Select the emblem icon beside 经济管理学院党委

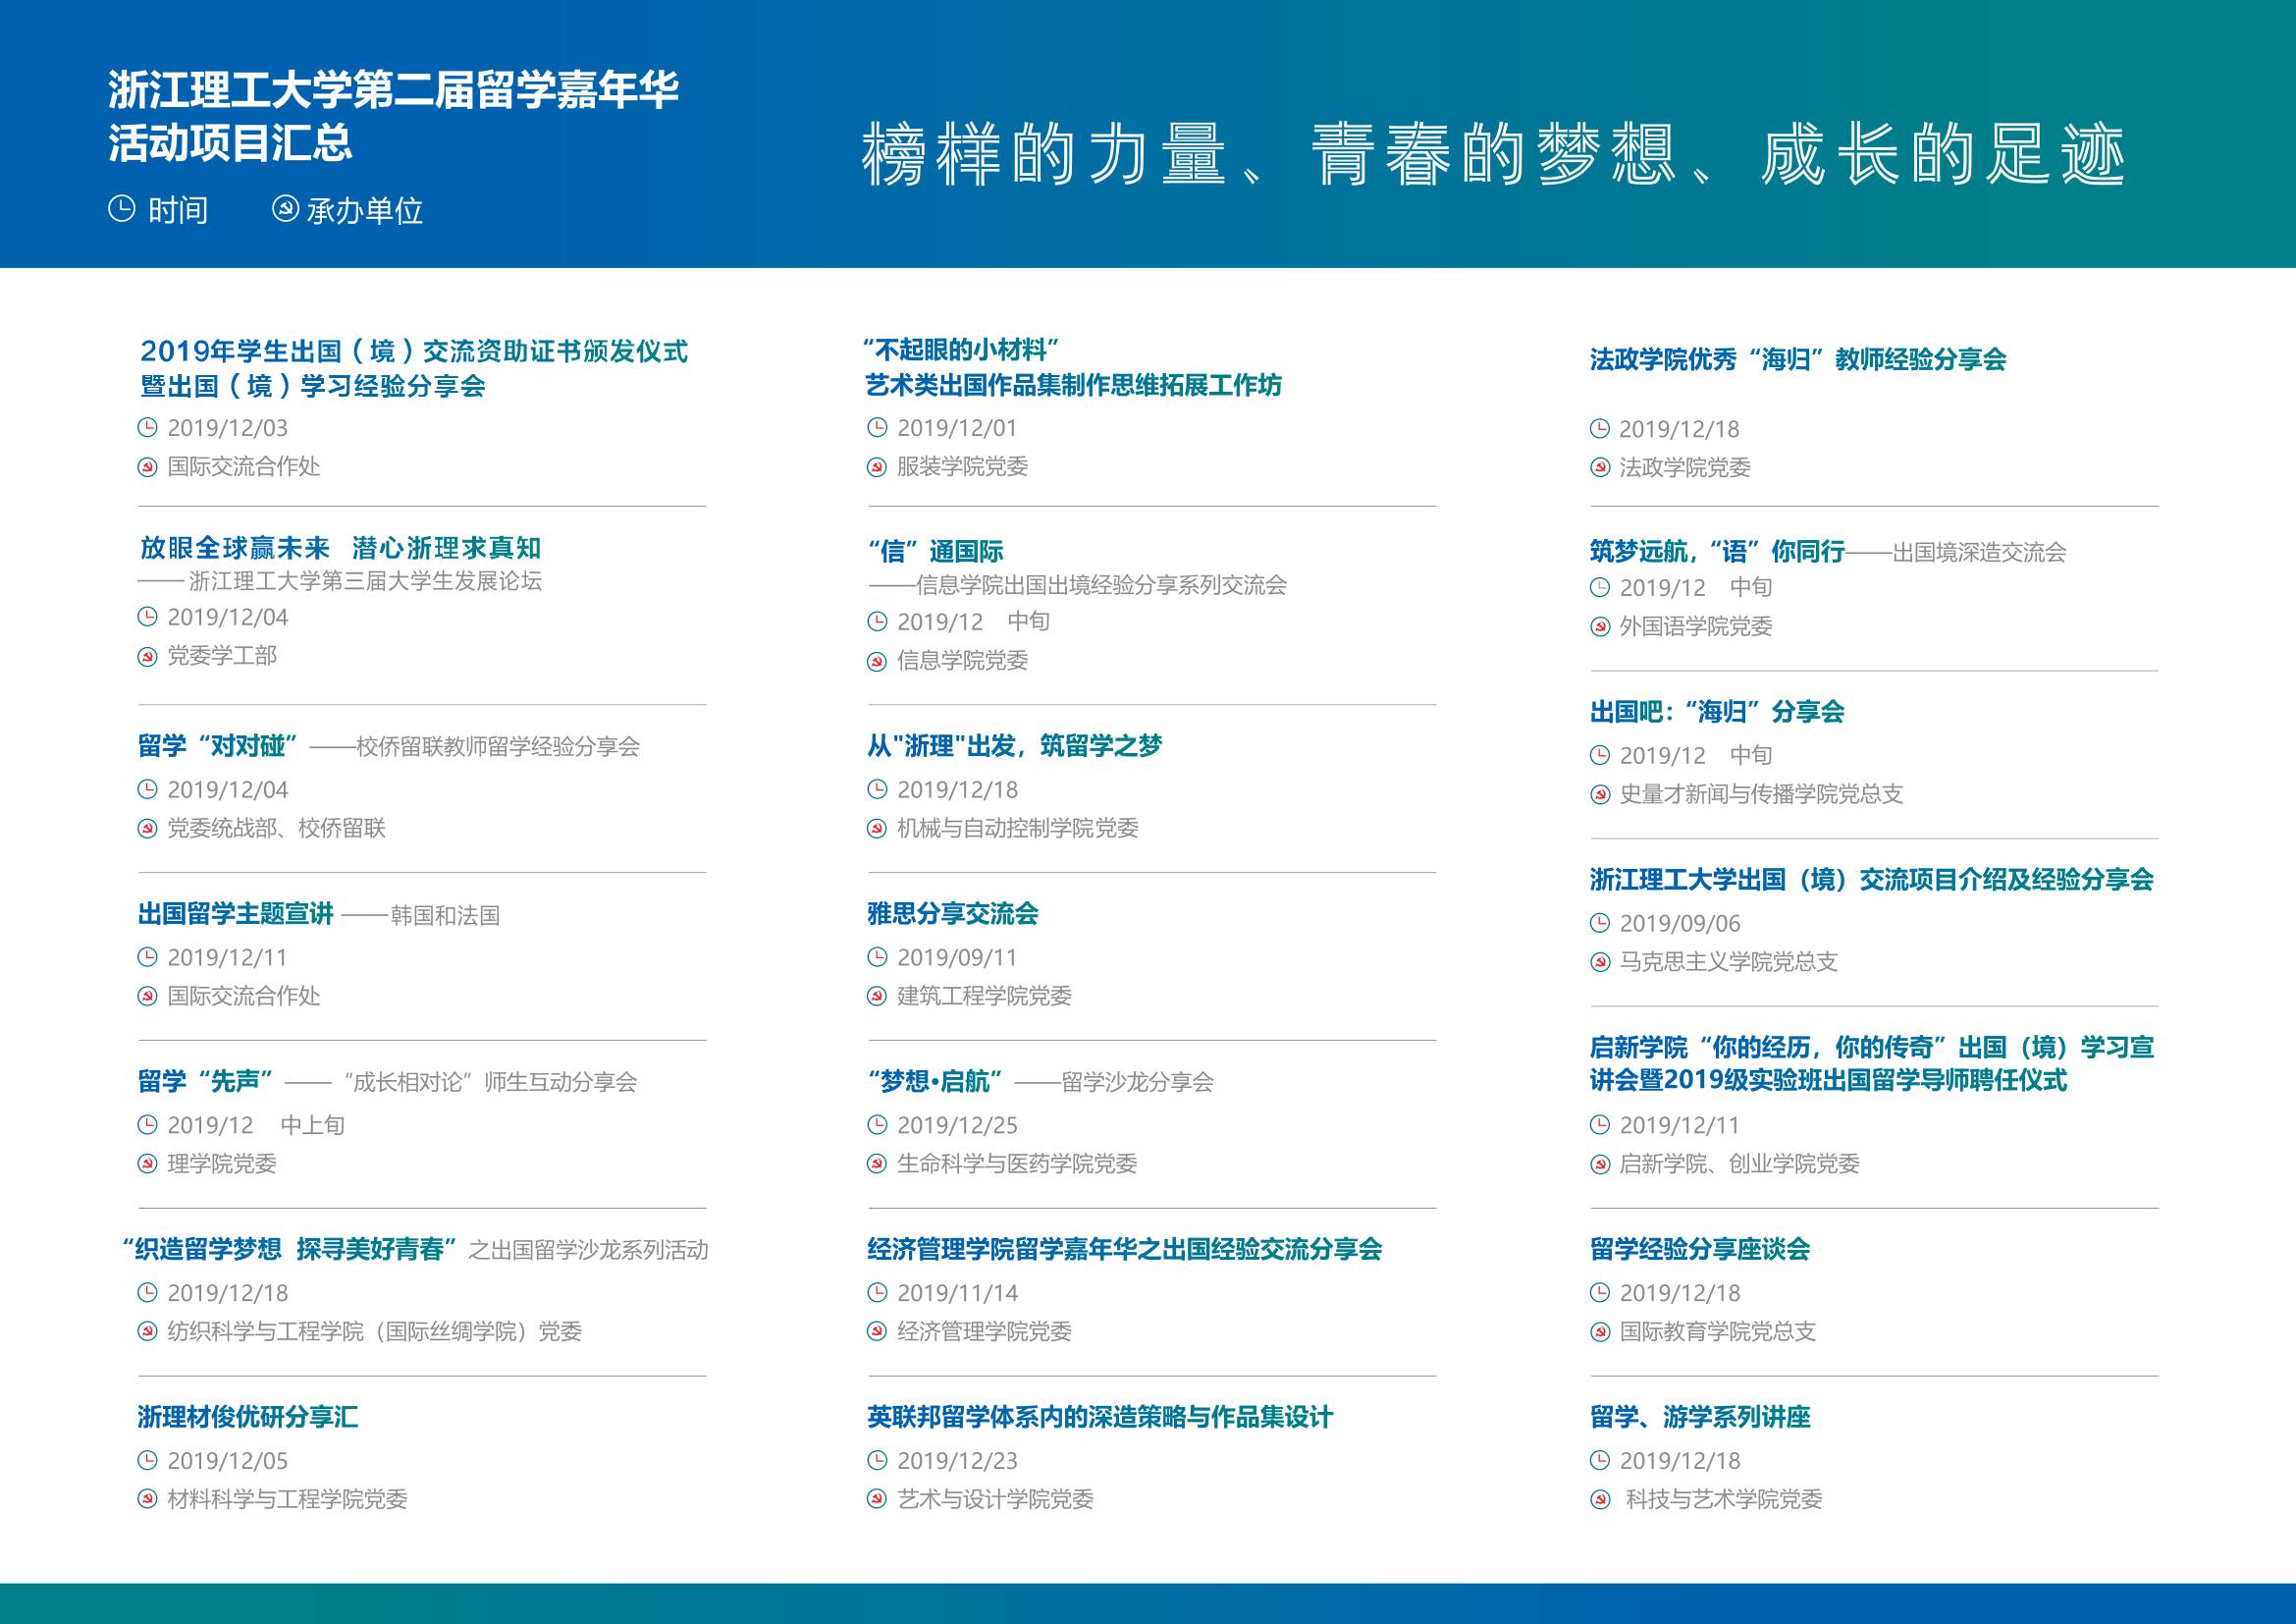(x=877, y=1332)
